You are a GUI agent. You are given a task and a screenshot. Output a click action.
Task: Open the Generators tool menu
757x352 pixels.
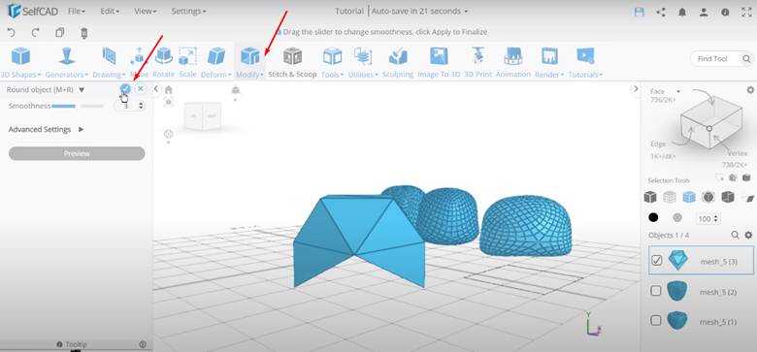67,63
